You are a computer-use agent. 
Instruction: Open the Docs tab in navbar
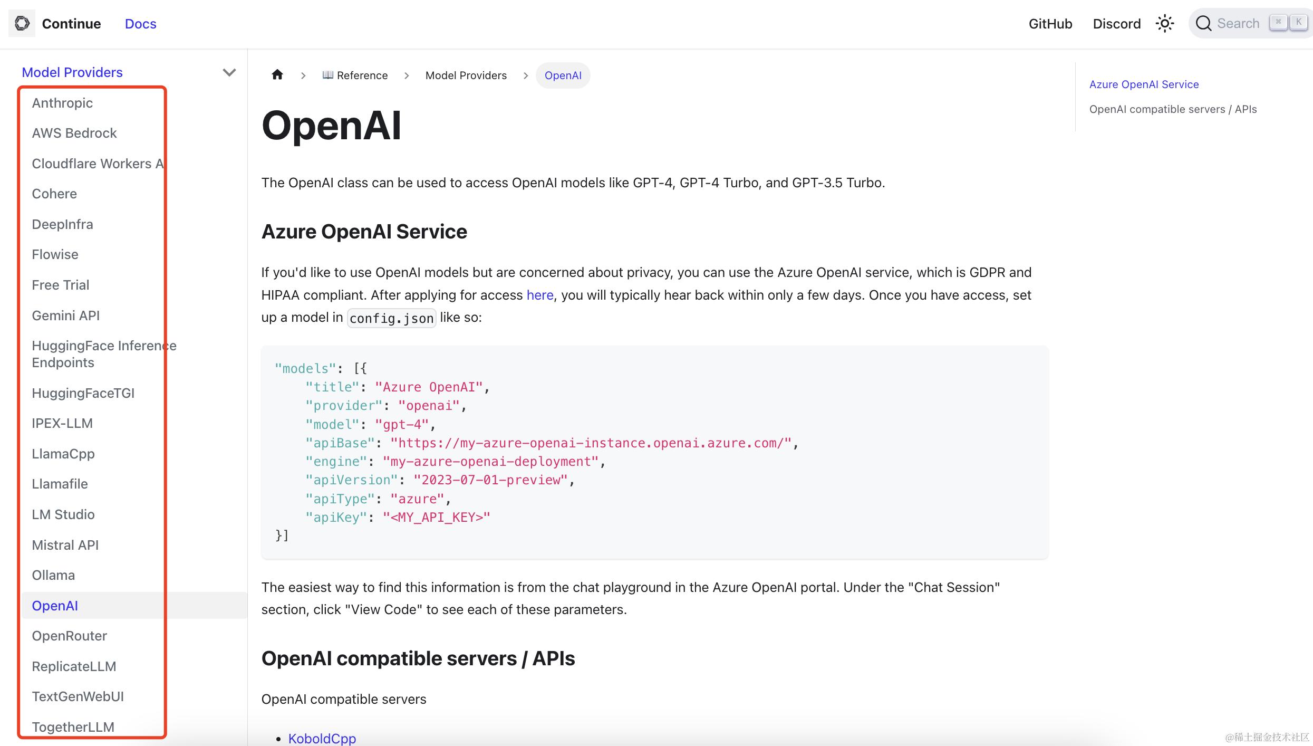click(140, 24)
